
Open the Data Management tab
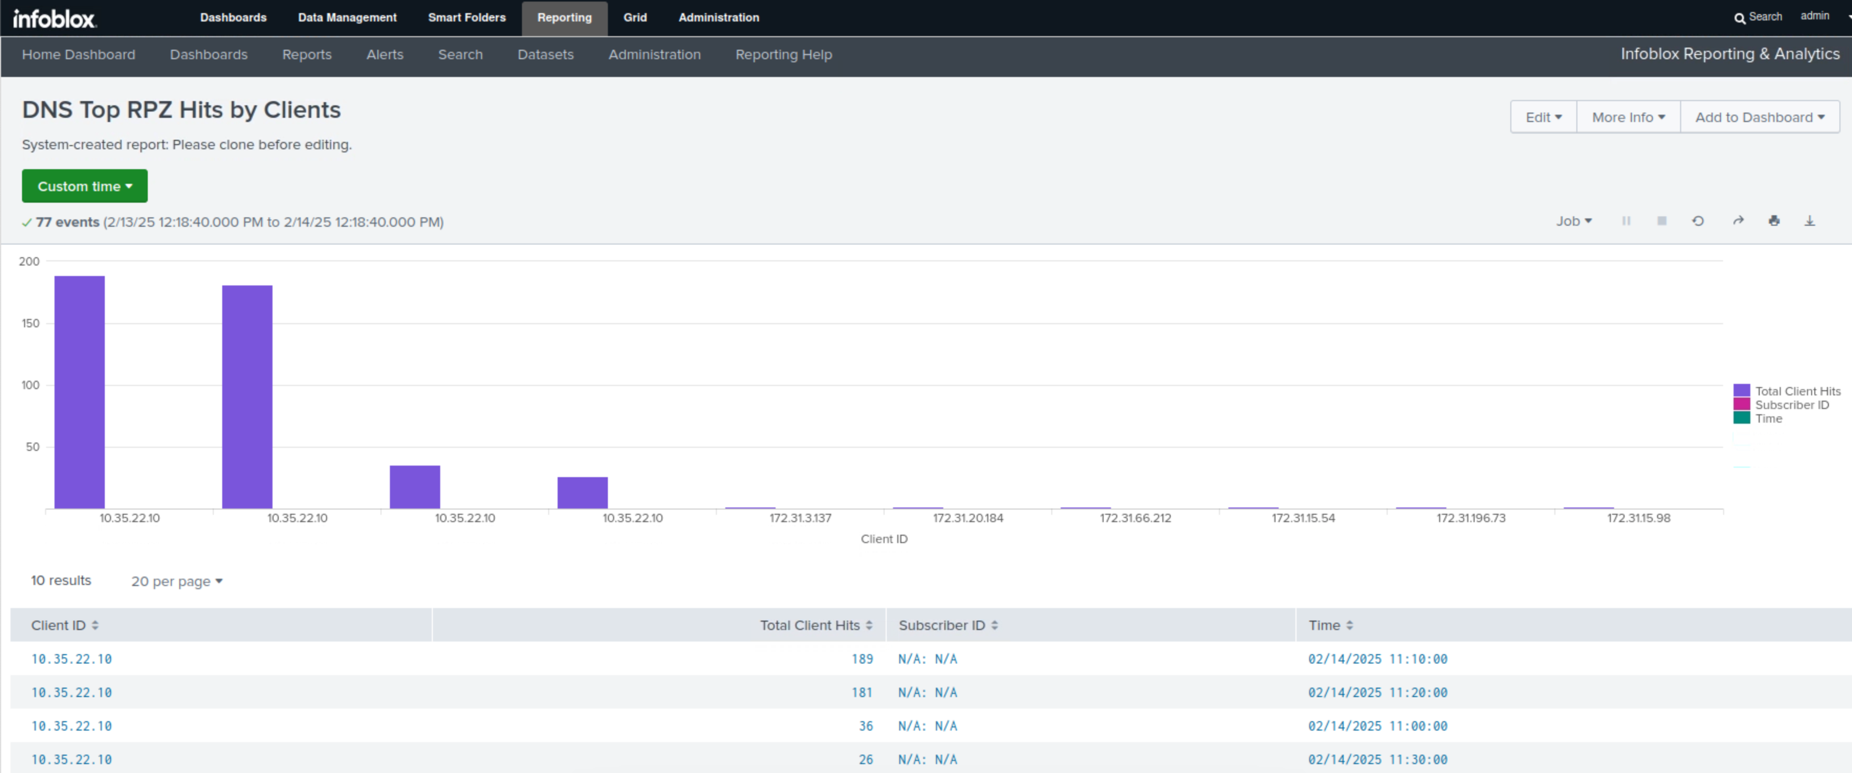pos(346,17)
